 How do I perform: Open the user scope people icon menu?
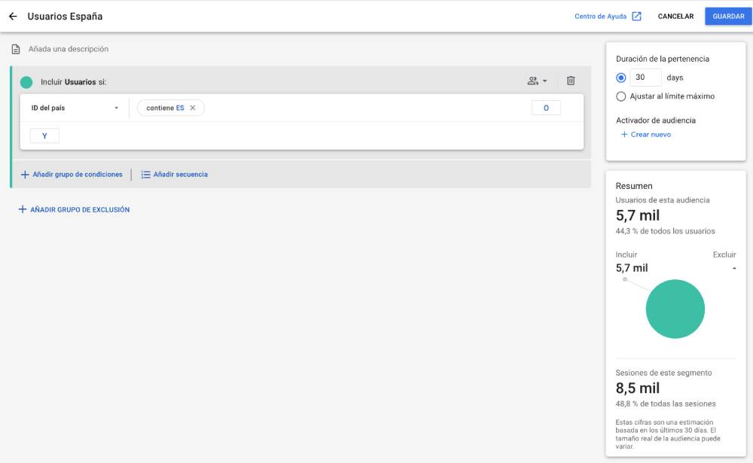pyautogui.click(x=533, y=81)
